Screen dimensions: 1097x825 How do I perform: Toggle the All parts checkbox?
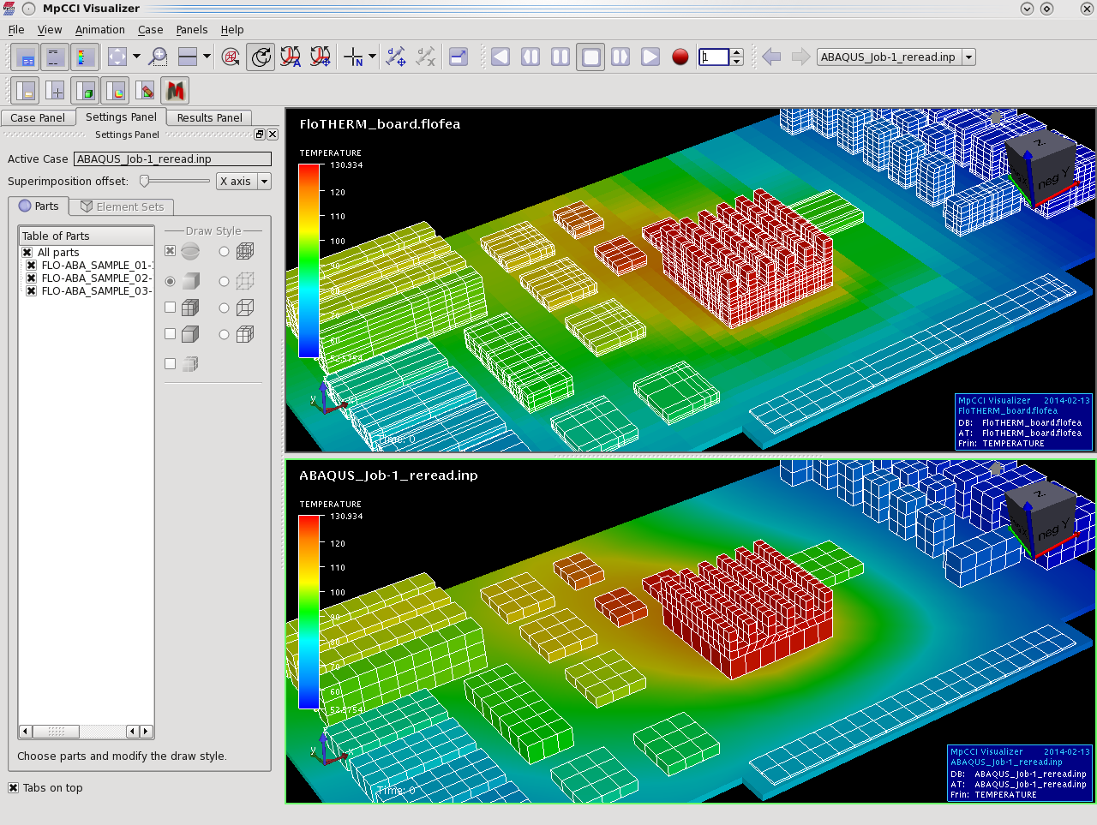coord(27,253)
